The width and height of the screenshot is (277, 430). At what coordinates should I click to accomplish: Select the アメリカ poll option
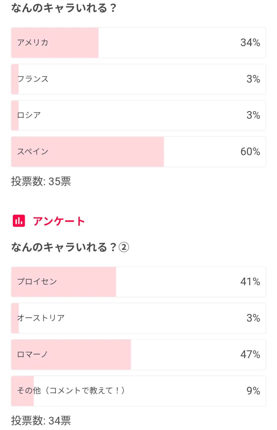click(33, 43)
